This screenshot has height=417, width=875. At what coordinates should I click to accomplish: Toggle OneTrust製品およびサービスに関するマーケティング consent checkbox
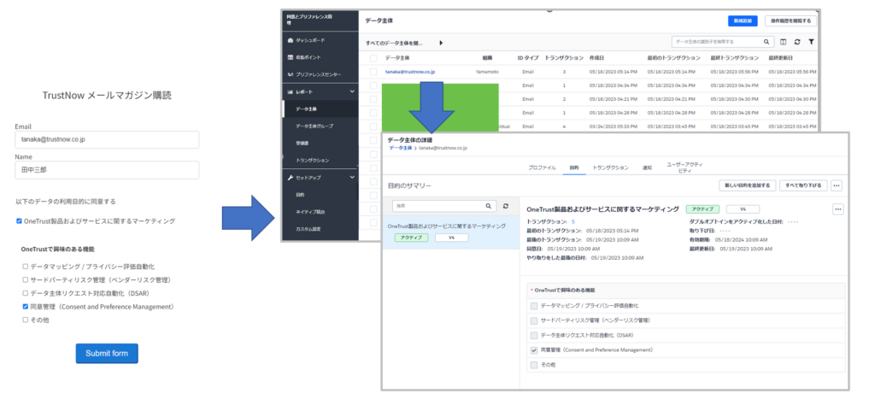(20, 221)
